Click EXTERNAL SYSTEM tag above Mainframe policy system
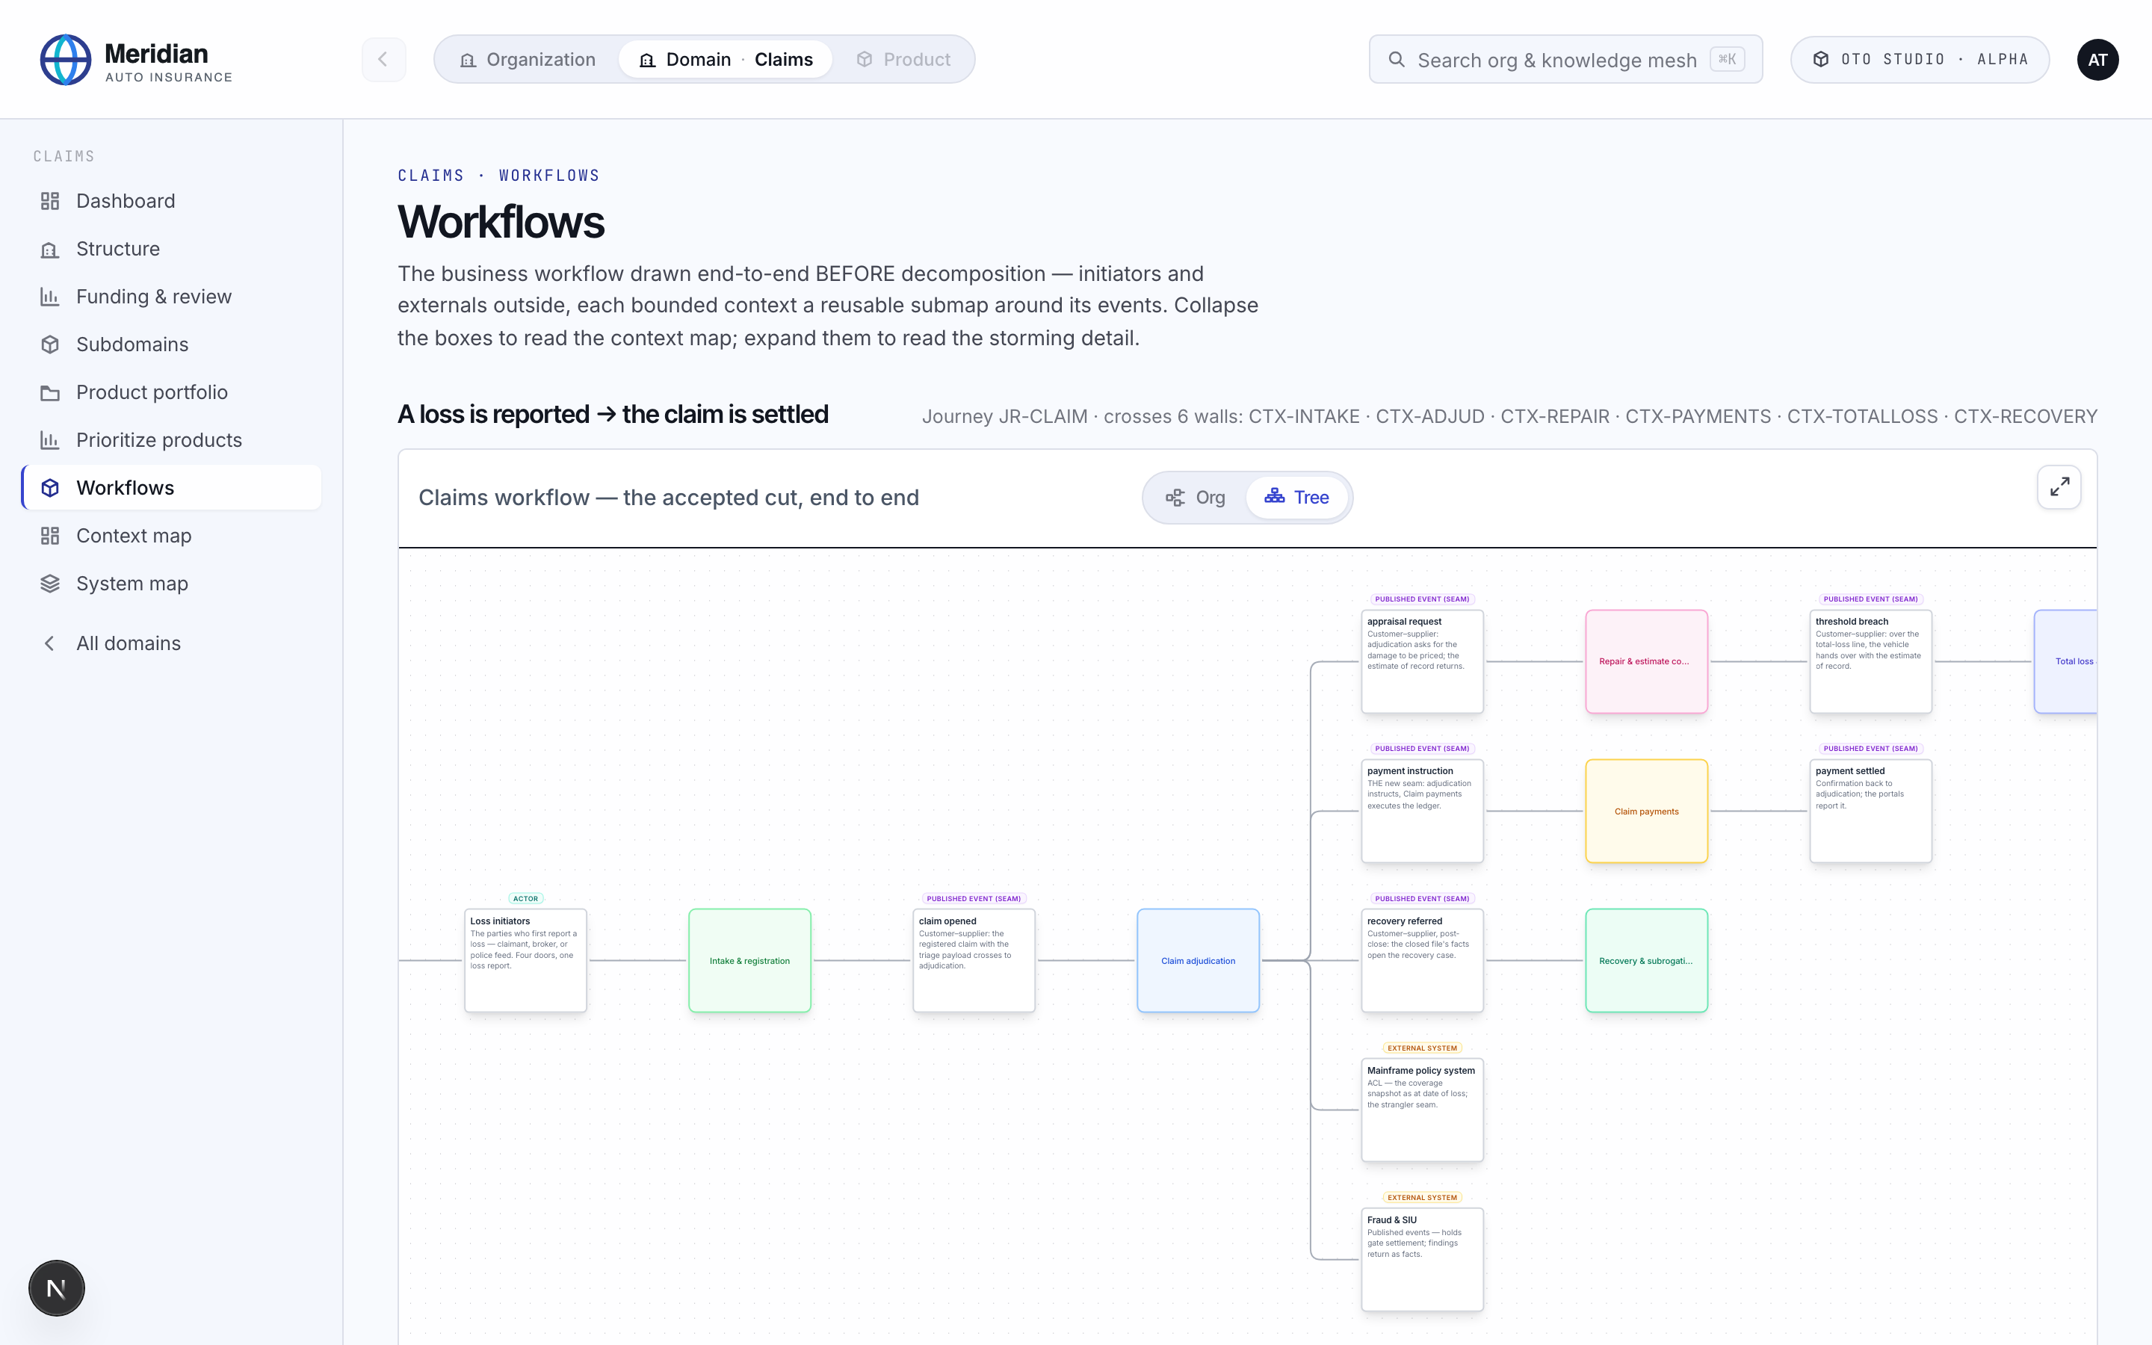The width and height of the screenshot is (2152, 1345). 1422,1048
